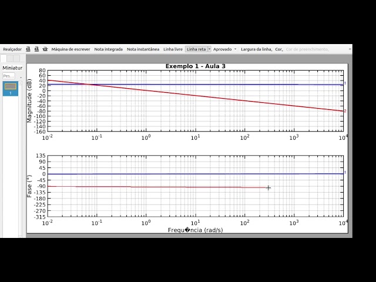Open the Linha reta dropdown arrow
Screen dimensions: 376x282
coord(209,49)
